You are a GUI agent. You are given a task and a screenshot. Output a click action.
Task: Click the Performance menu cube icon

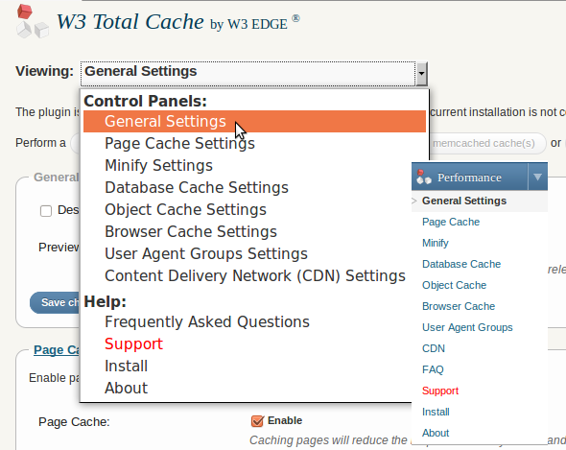[423, 177]
